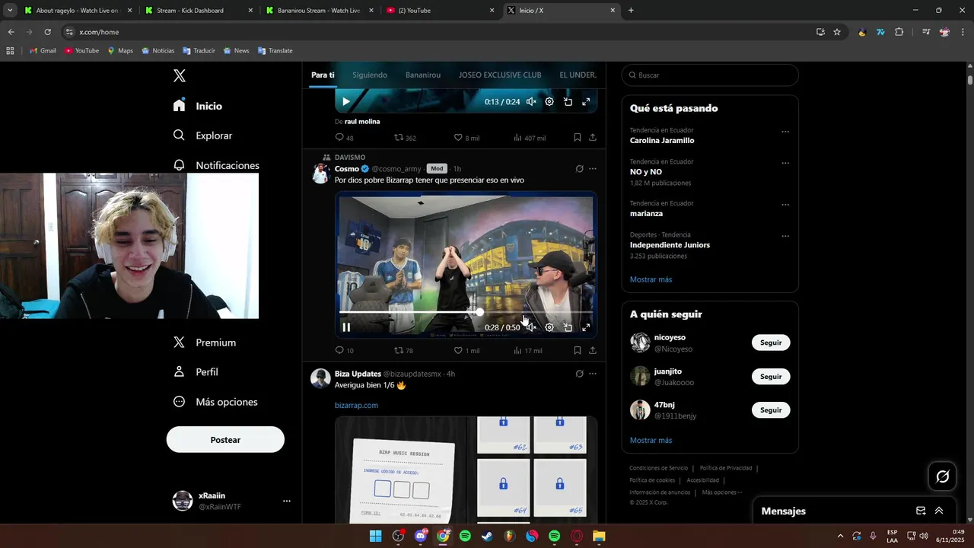Compose new message in Mensajes
The width and height of the screenshot is (974, 548).
click(921, 511)
